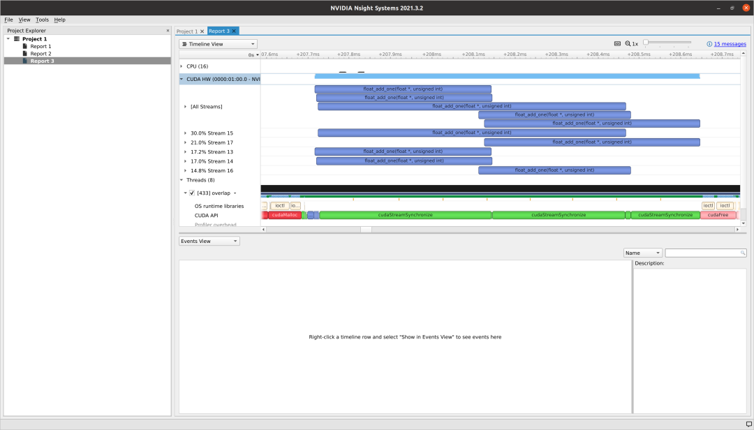Expand the 17.0% Stream 14 row
Image resolution: width=754 pixels, height=430 pixels.
point(185,161)
